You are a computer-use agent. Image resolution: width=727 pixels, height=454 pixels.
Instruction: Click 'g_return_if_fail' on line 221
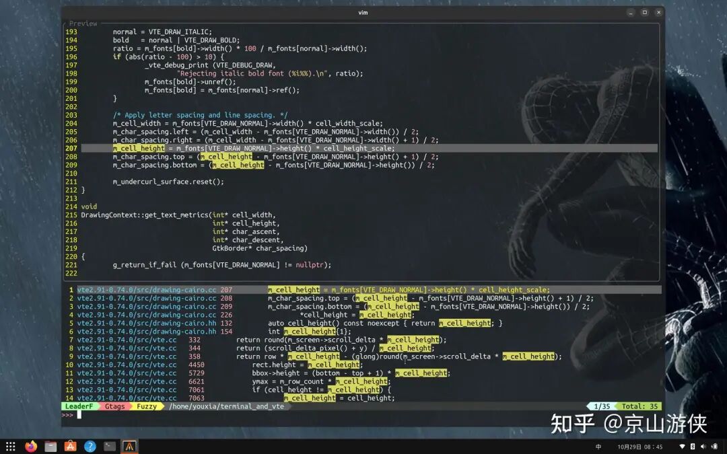pyautogui.click(x=145, y=266)
